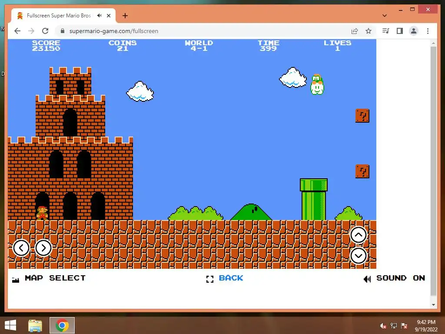
Task: Open MAP SELECT link
Action: pyautogui.click(x=49, y=278)
